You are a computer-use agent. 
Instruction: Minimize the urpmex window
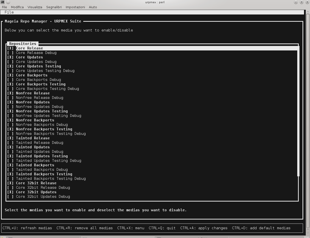(296, 2)
